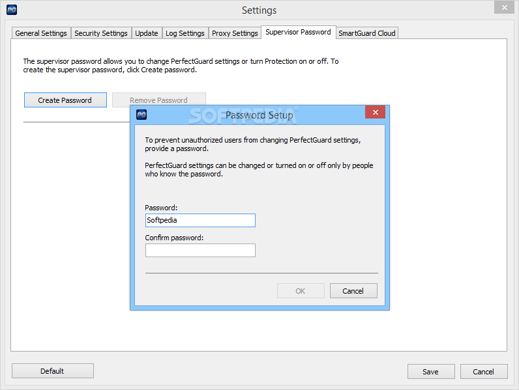Cancel the Password Setup dialog
The image size is (519, 390).
(x=353, y=291)
